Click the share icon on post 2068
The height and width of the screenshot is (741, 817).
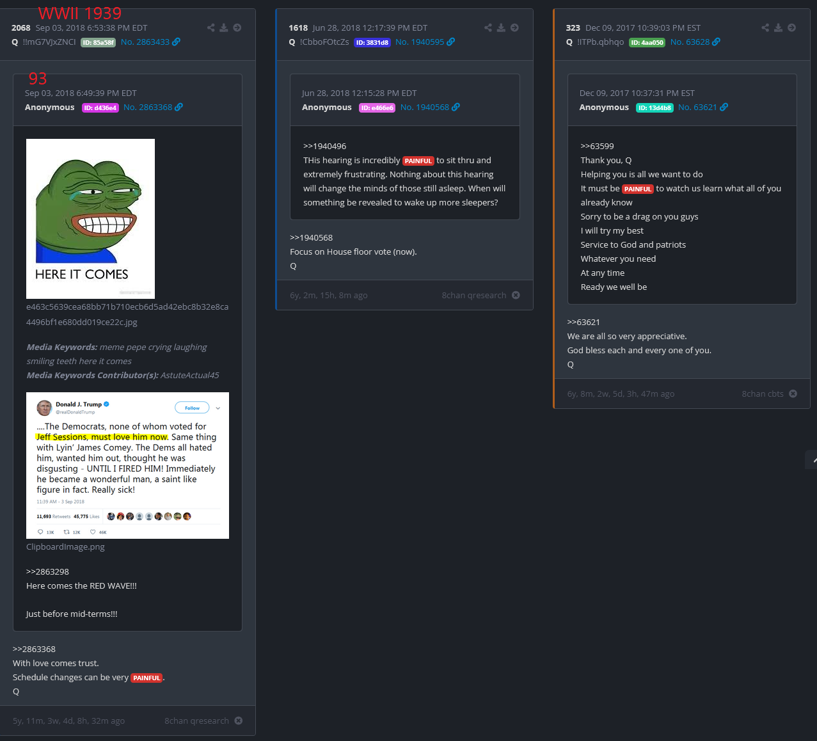point(211,28)
